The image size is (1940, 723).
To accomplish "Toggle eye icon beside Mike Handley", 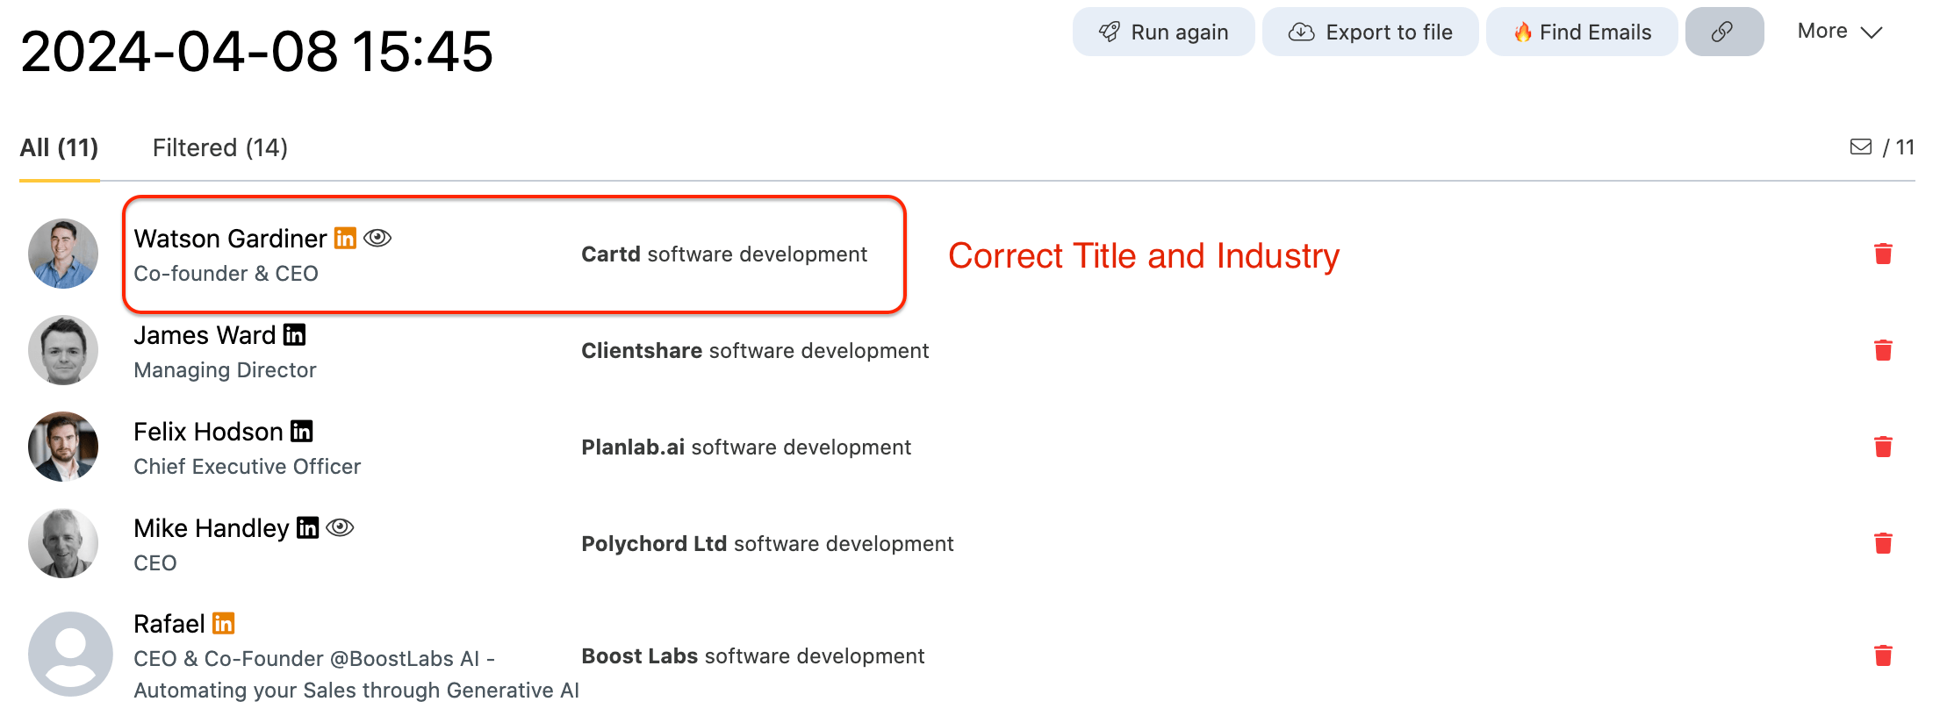I will [340, 528].
